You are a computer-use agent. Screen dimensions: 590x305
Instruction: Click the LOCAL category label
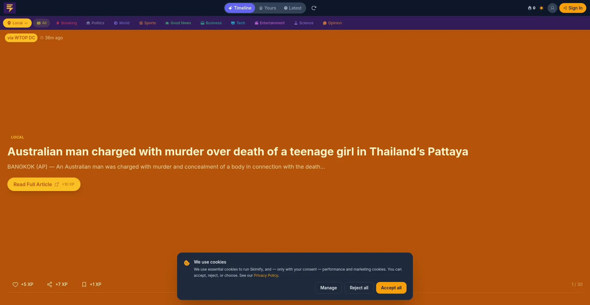pyautogui.click(x=18, y=137)
